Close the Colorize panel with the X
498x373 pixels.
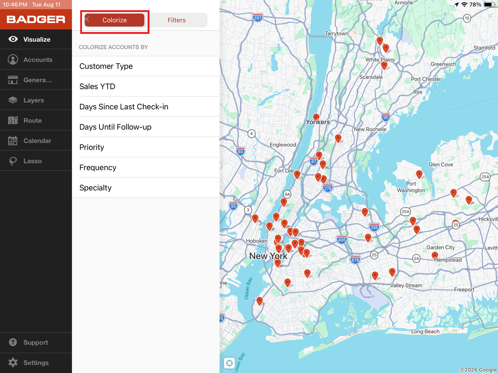tap(87, 19)
